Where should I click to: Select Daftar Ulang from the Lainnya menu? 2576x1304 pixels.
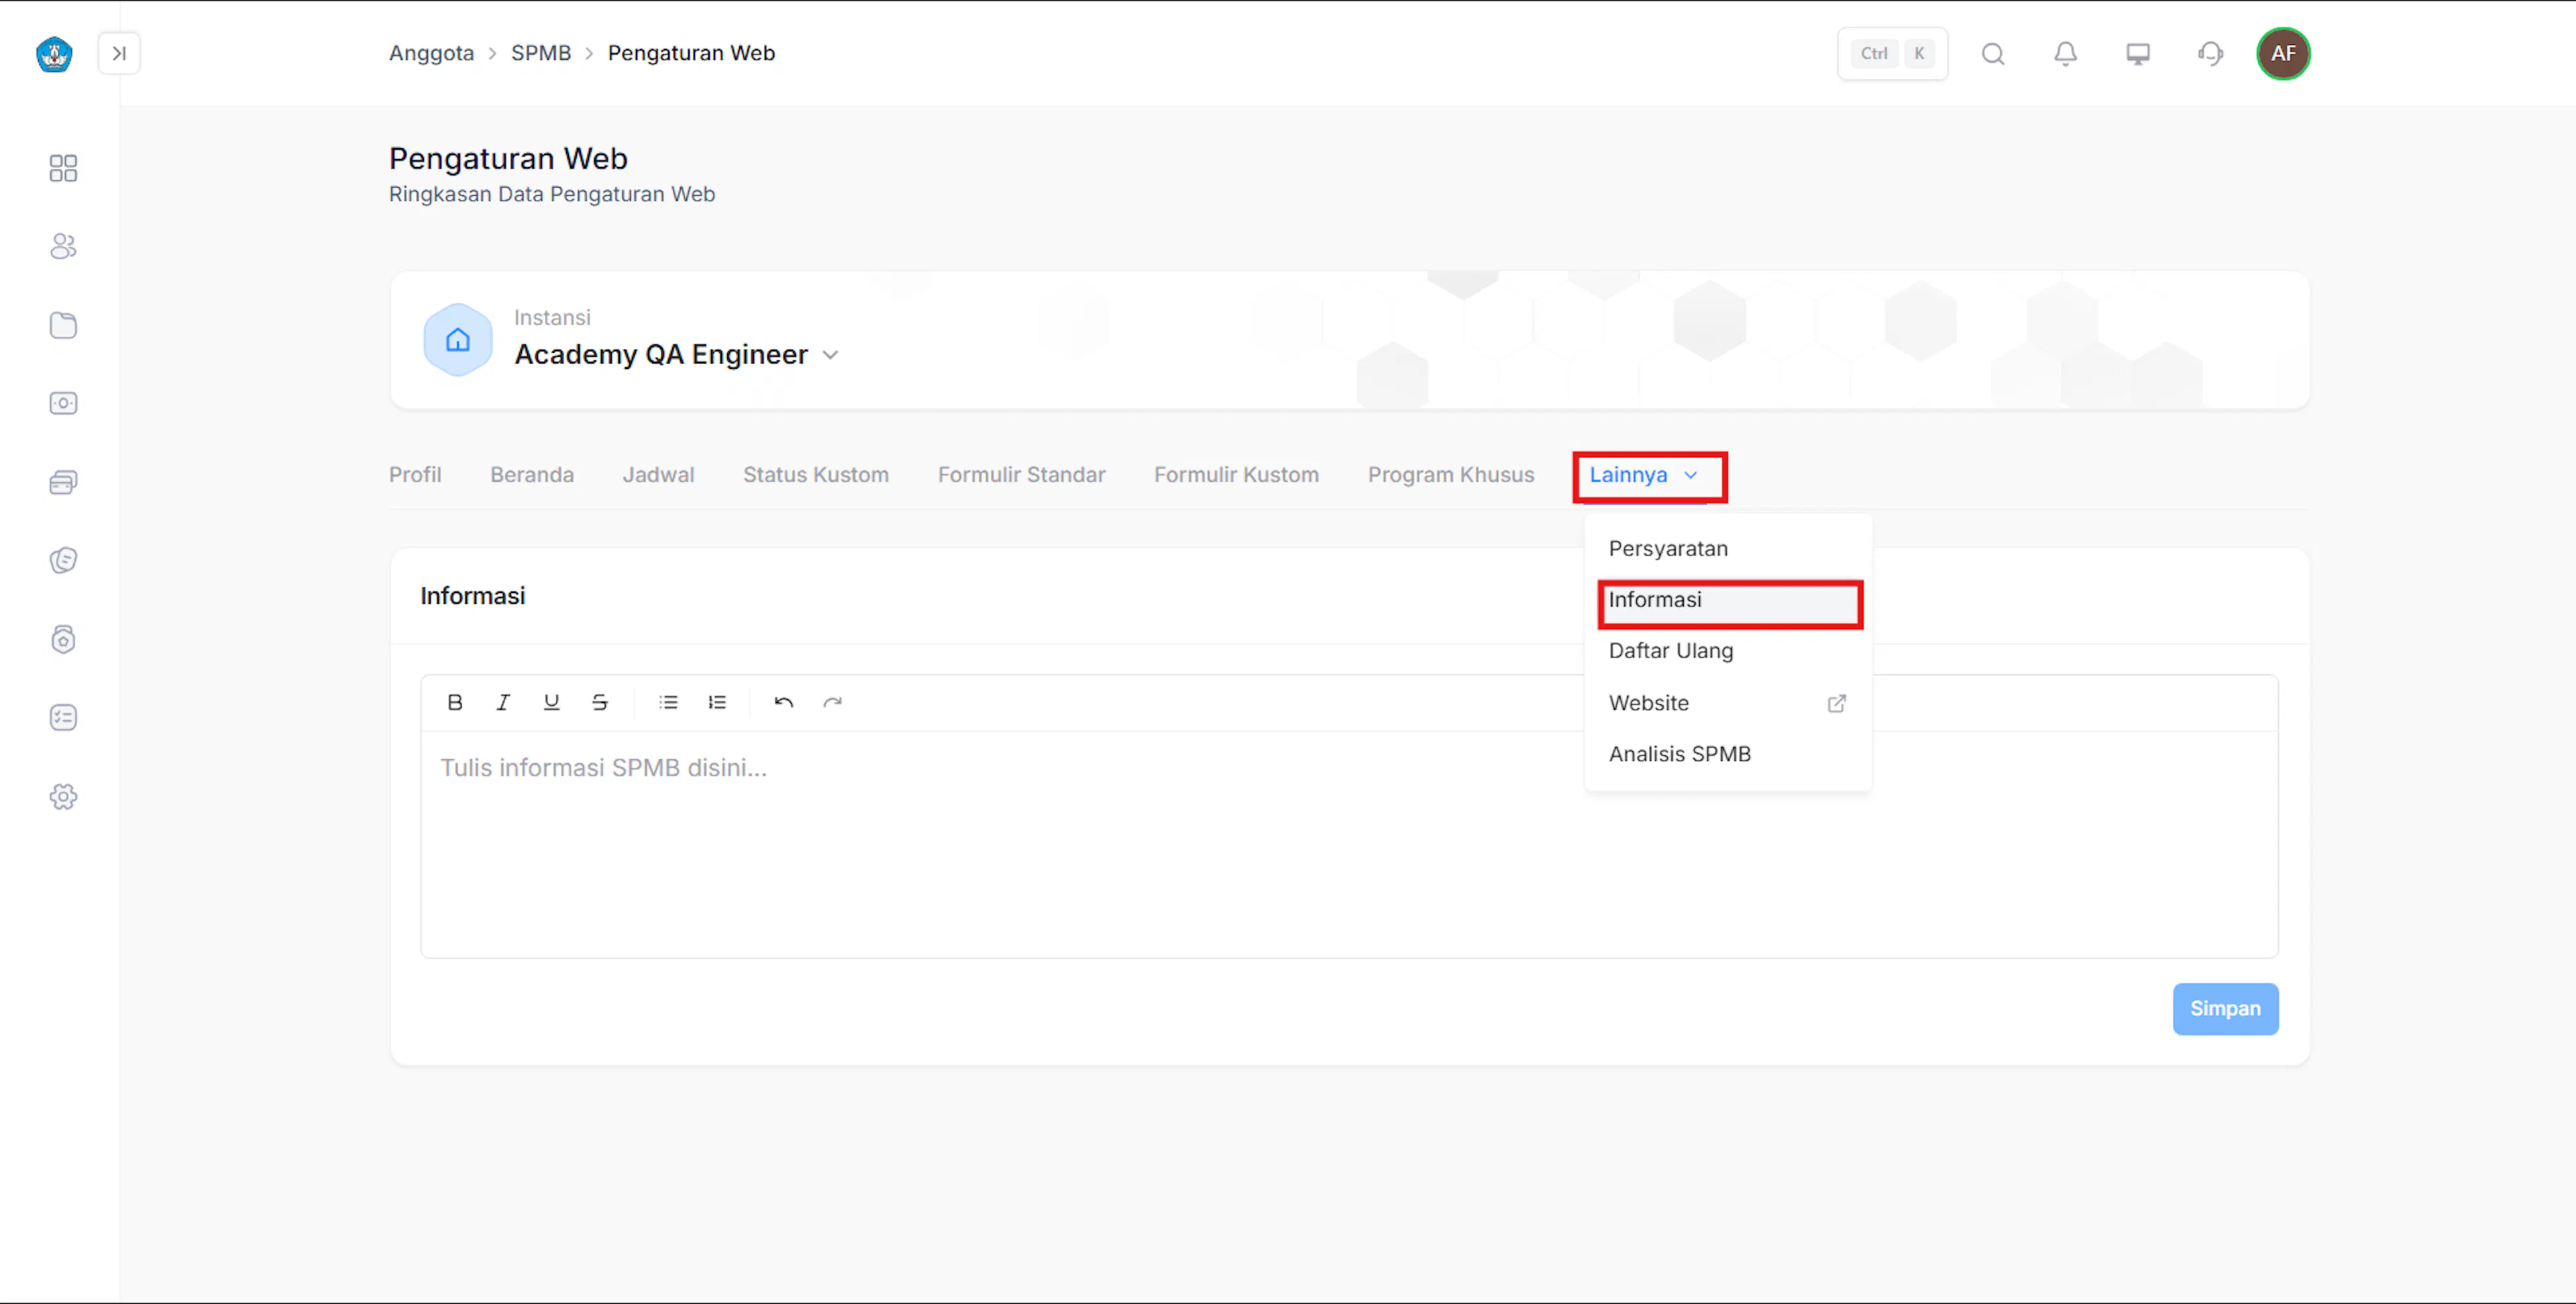(1728, 651)
